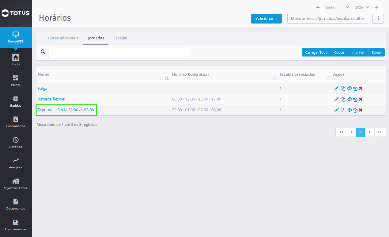Hide the Folga jornada with eye icon
Viewport: 389px width, 237px height.
(349, 88)
